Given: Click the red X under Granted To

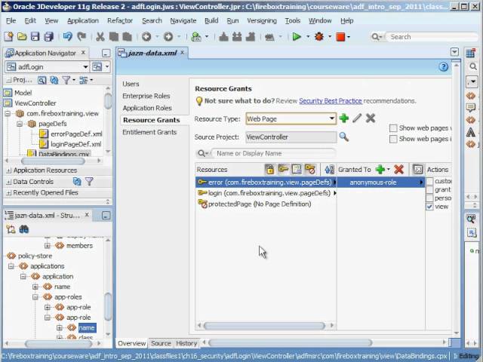Looking at the screenshot, I should 398,169.
